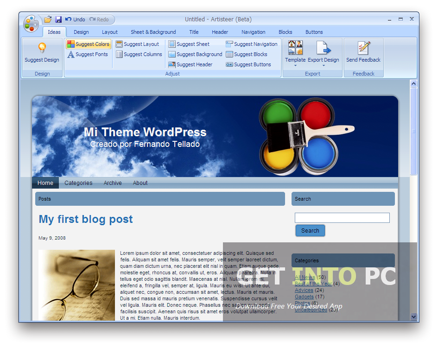Click the Template gallery icon

coord(295,47)
